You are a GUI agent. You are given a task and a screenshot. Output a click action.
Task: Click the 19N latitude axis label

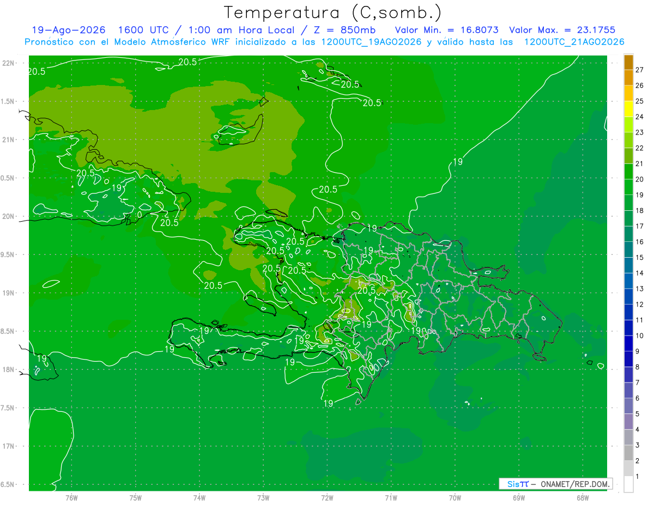coord(8,293)
